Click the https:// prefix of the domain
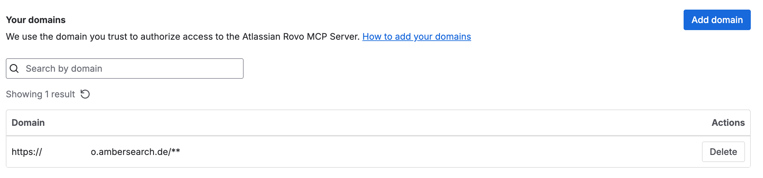 (x=27, y=152)
